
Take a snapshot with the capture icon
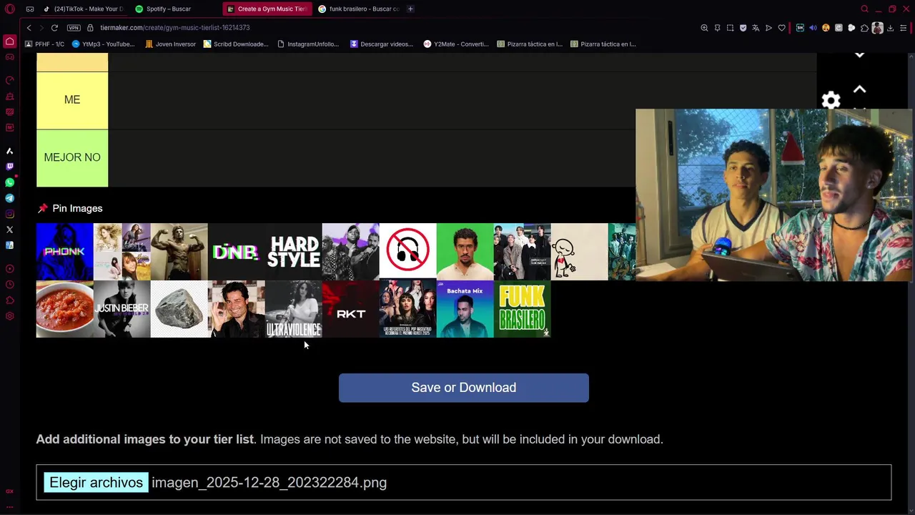click(730, 28)
